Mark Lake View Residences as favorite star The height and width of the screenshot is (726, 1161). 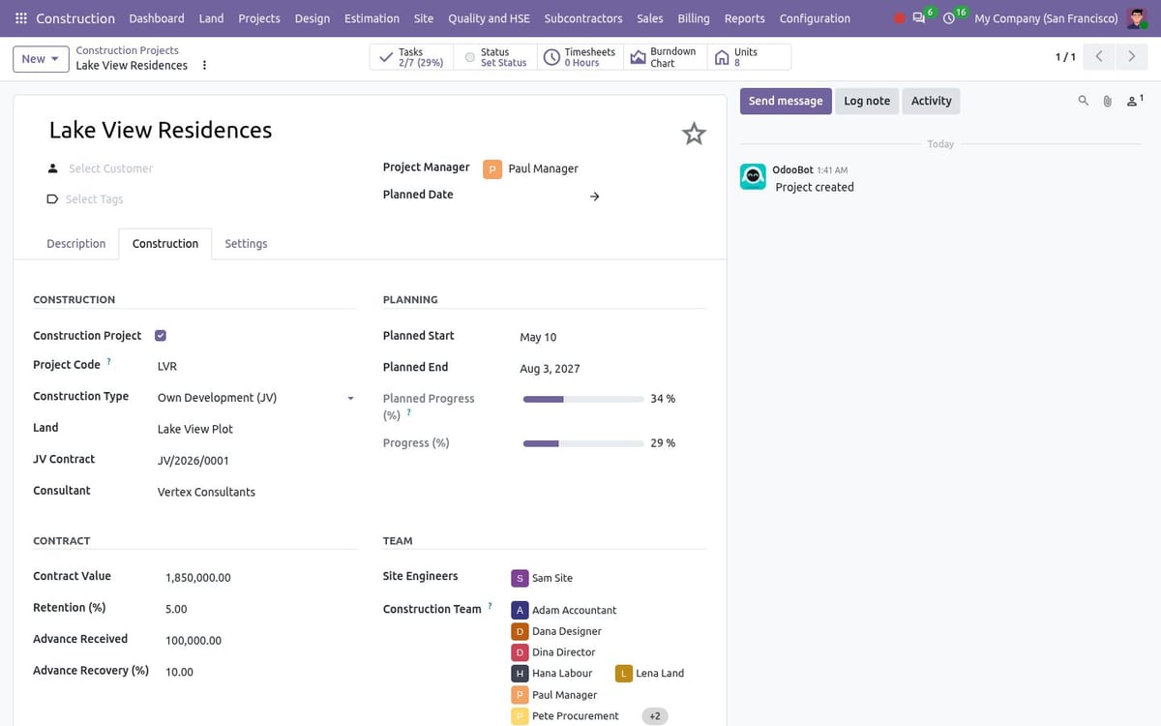[694, 134]
